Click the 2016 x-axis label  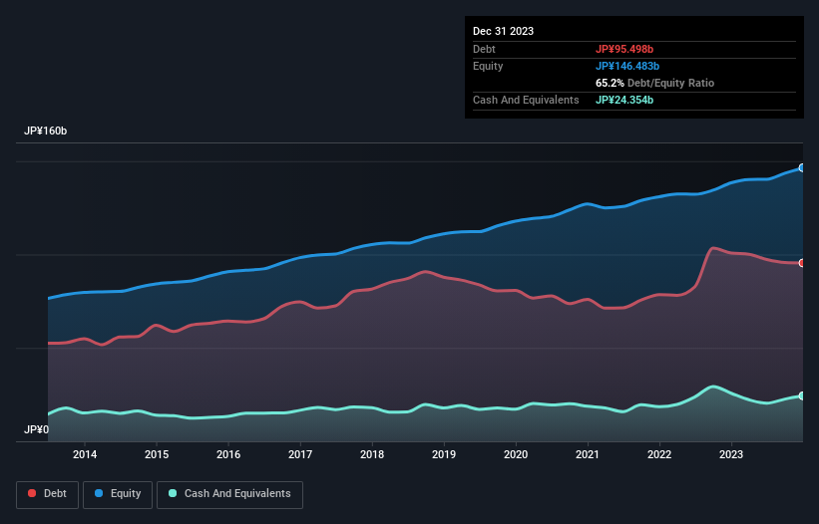point(228,454)
